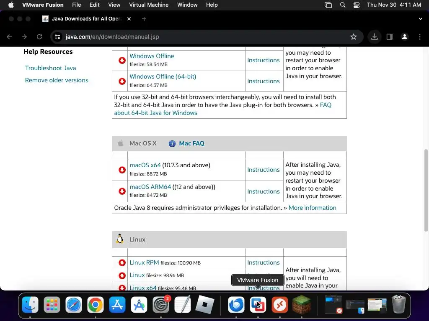Image resolution: width=429 pixels, height=321 pixels.
Task: Open the Virtual Machine menu
Action: (149, 5)
